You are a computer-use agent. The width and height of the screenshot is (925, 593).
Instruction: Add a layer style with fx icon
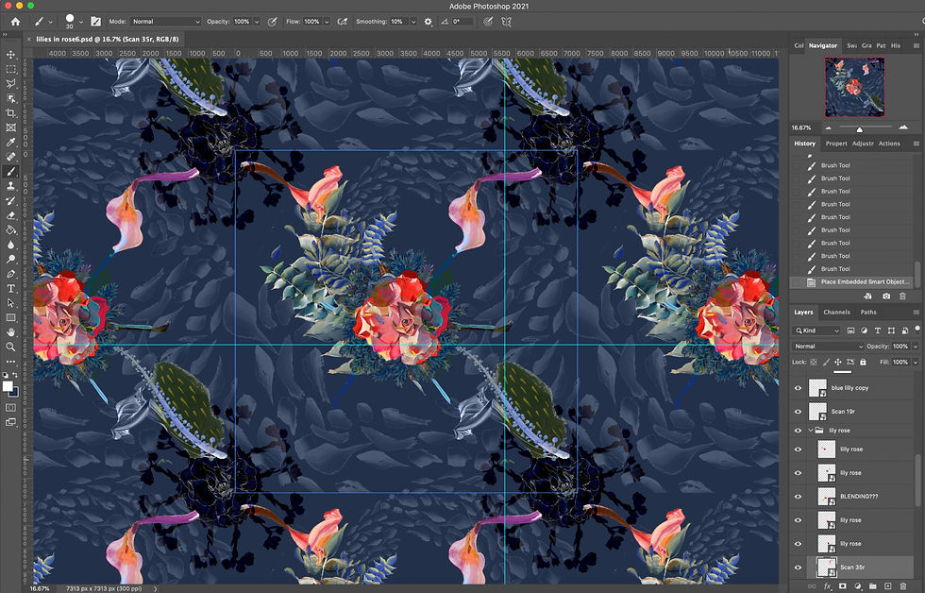coord(827,586)
